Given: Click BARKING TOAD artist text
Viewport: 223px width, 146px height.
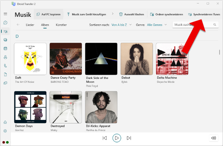Looking at the screenshot, I should [x=60, y=82].
